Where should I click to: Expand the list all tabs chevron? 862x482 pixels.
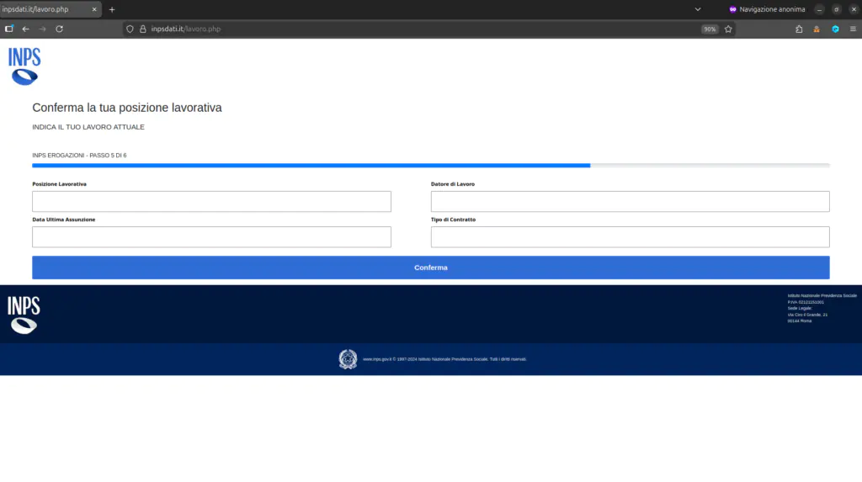point(698,9)
